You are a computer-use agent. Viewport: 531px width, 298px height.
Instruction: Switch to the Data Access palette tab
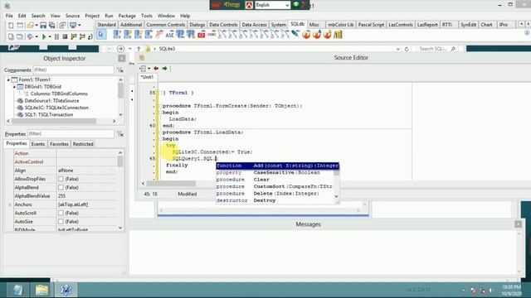(255, 25)
